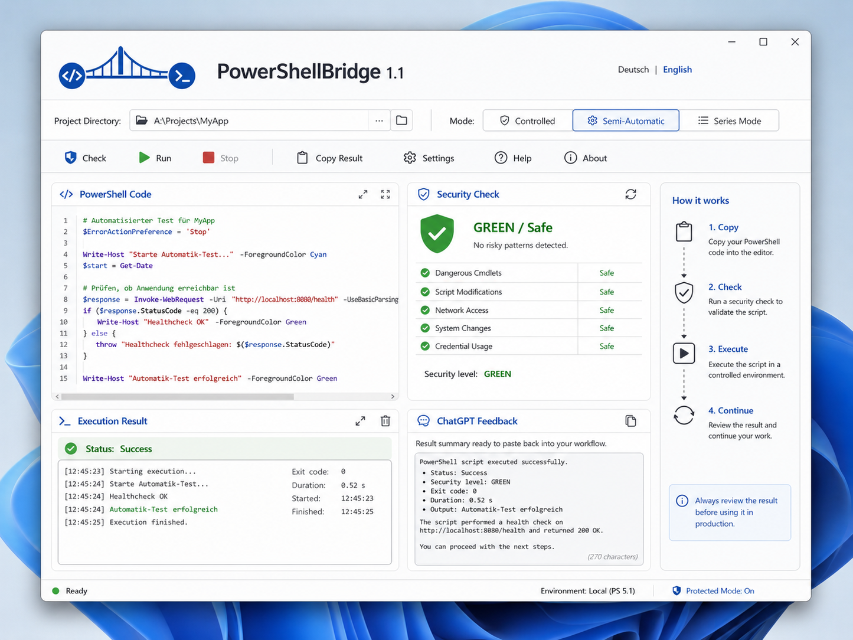
Task: Open Settings gear in toolbar
Action: pyautogui.click(x=429, y=158)
